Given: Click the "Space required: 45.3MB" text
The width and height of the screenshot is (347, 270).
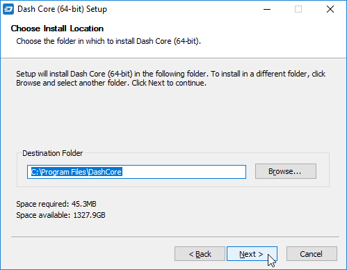Looking at the screenshot, I should click(x=56, y=204).
